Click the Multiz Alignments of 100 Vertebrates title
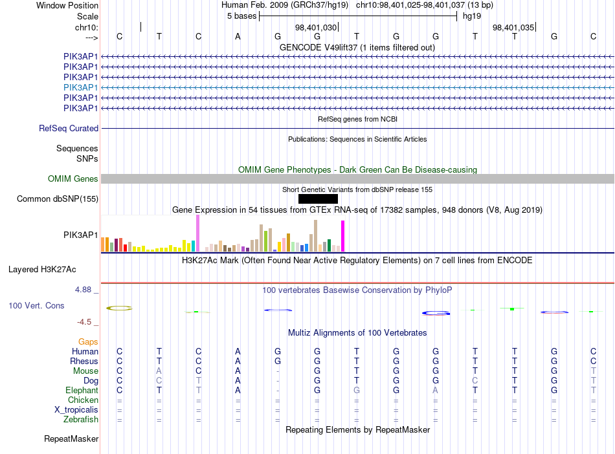The image size is (615, 454). point(357,333)
